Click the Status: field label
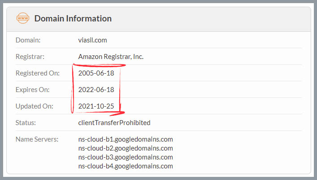The width and height of the screenshot is (317, 180). [x=26, y=123]
